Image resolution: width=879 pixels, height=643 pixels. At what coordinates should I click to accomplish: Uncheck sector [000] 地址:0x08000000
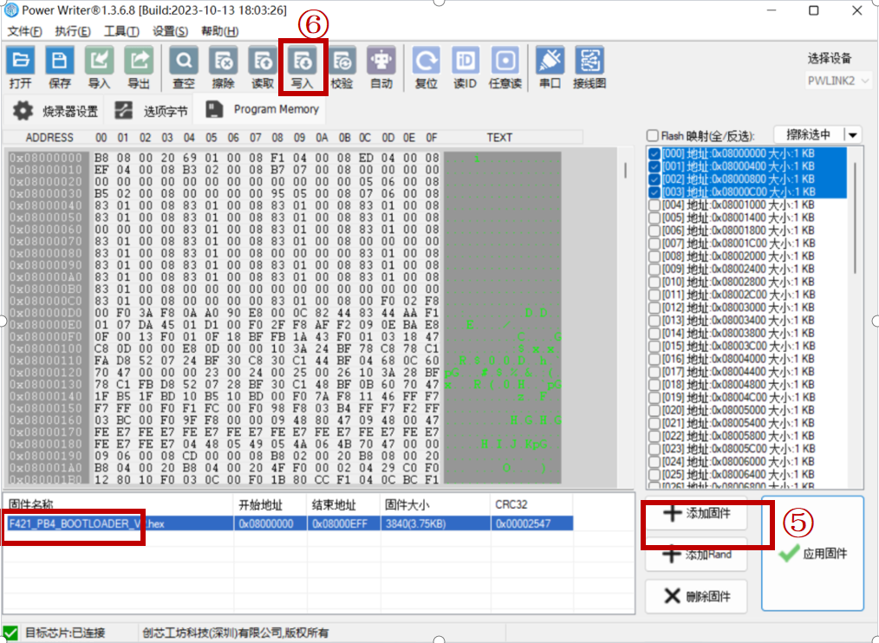coord(654,153)
